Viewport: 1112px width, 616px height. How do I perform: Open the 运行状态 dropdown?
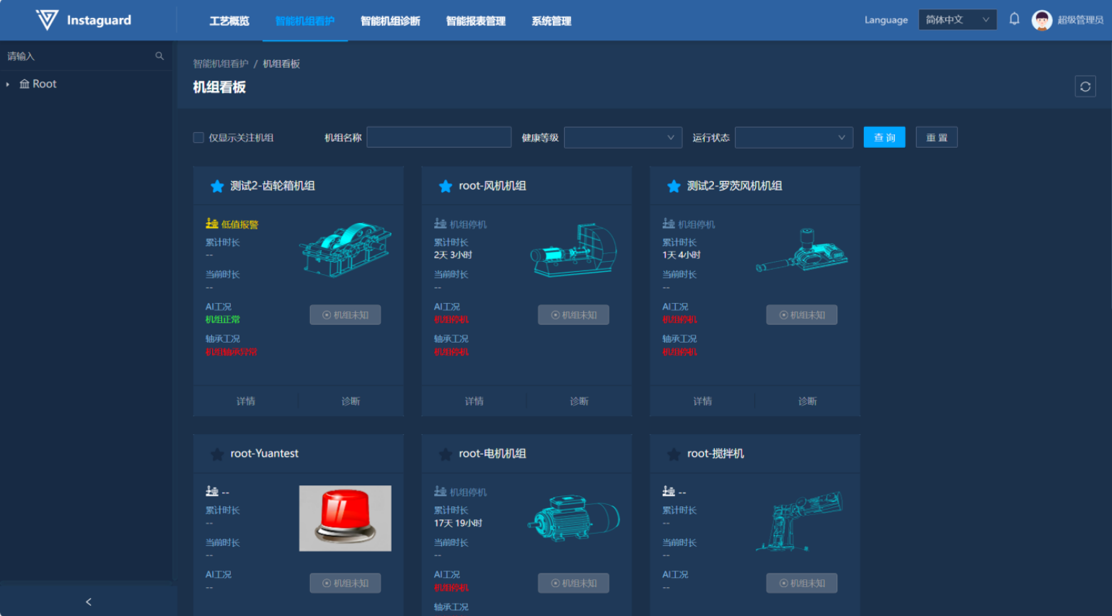794,137
